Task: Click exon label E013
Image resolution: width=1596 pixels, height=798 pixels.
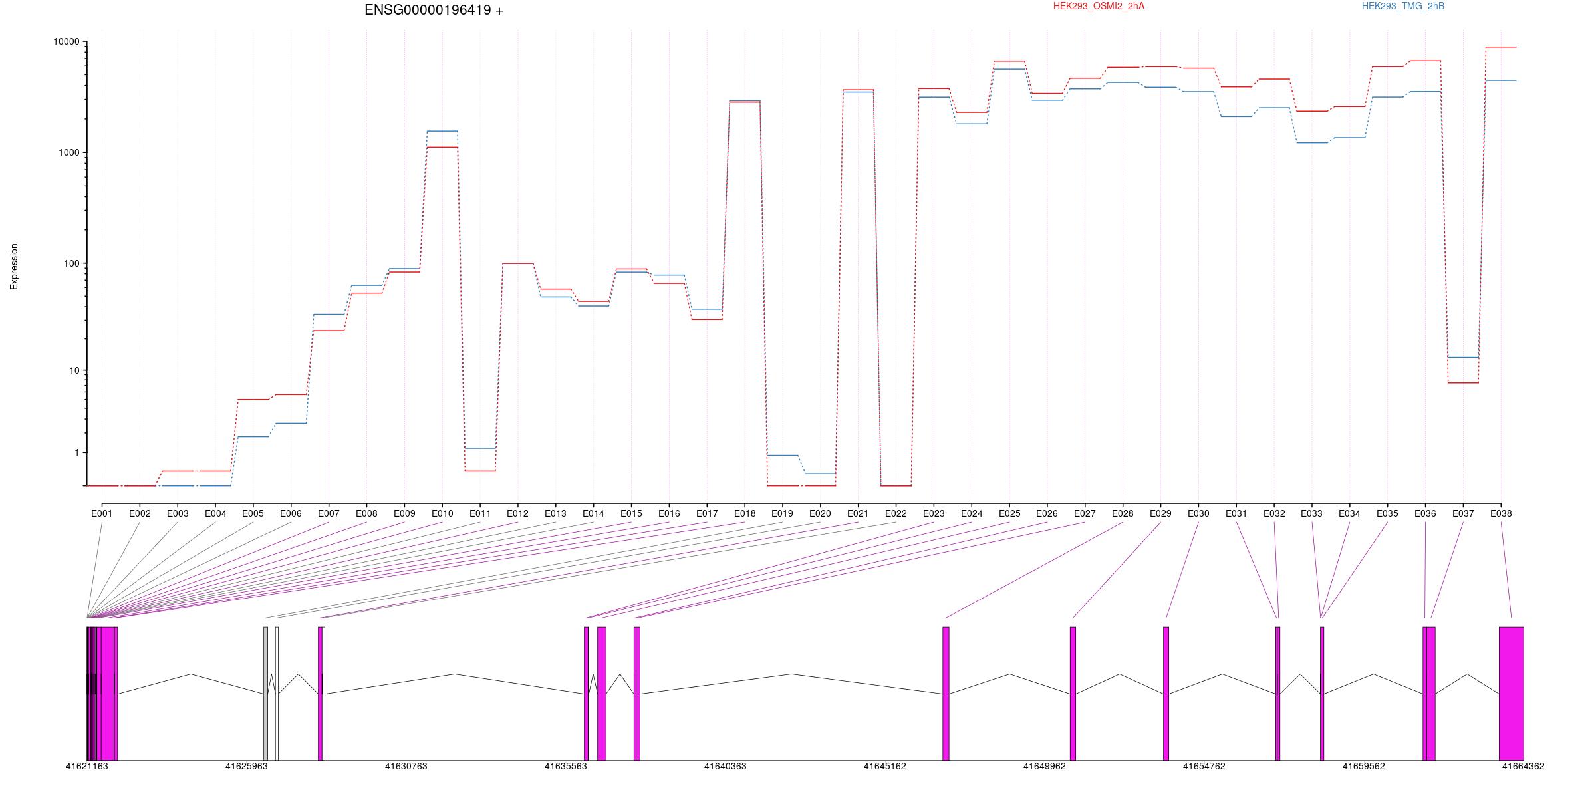Action: (555, 513)
